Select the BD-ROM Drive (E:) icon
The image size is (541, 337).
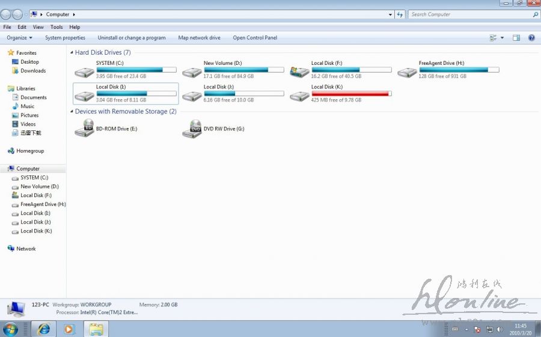[85, 128]
